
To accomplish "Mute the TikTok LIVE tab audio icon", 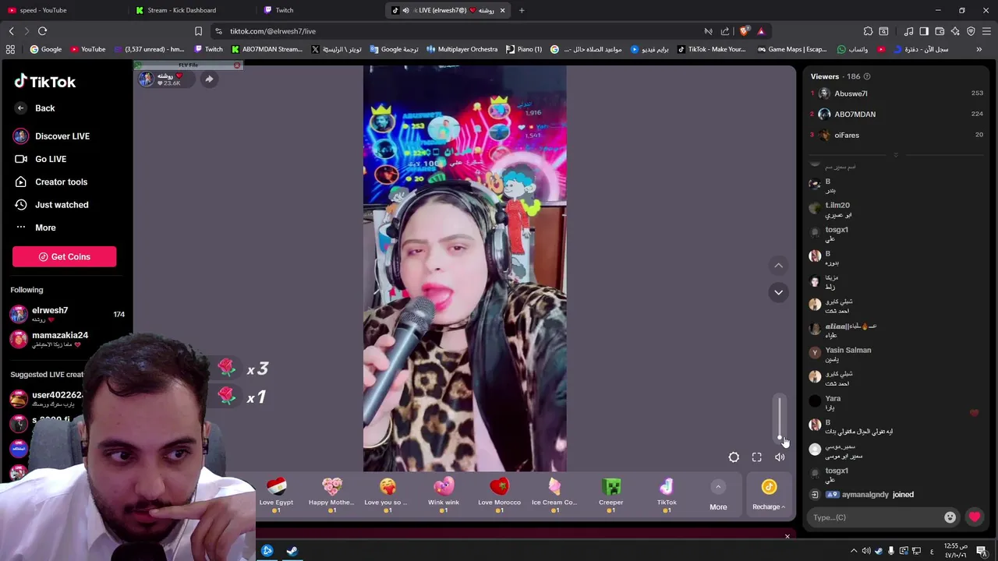I will tap(405, 10).
